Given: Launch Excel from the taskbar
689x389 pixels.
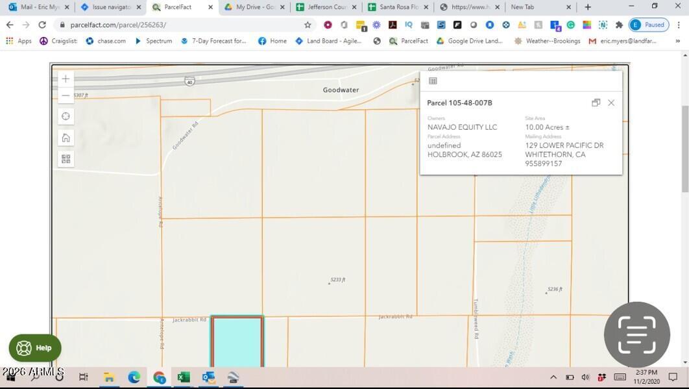Looking at the screenshot, I should [x=184, y=377].
